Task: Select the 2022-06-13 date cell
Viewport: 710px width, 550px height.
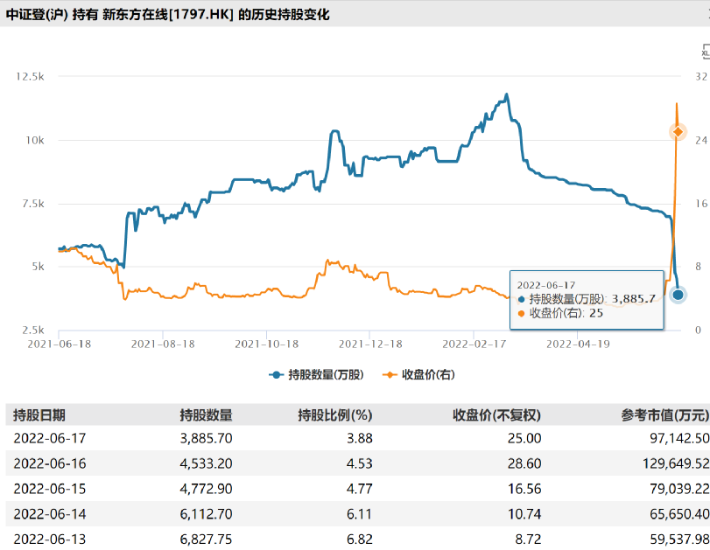Action: (50, 540)
